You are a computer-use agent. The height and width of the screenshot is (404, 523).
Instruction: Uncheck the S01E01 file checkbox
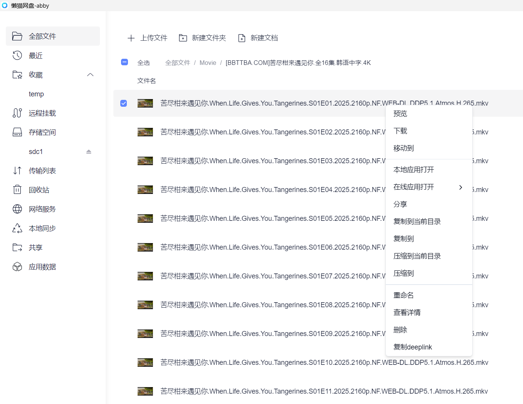(124, 103)
